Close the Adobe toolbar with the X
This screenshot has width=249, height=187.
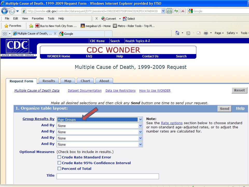click(96, 18)
